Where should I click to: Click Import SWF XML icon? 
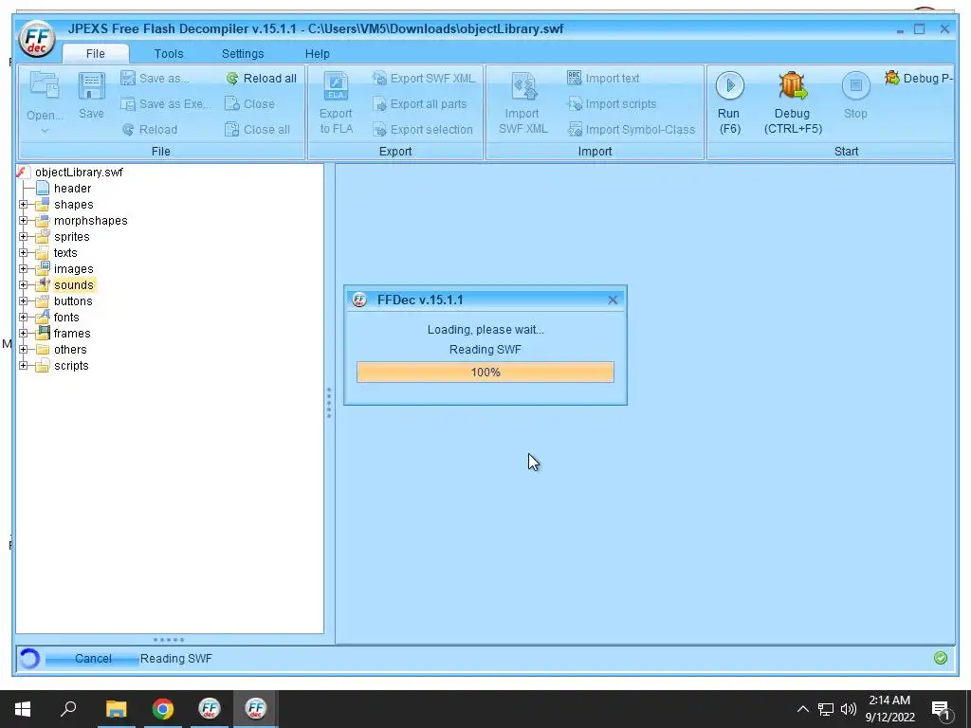click(x=523, y=86)
